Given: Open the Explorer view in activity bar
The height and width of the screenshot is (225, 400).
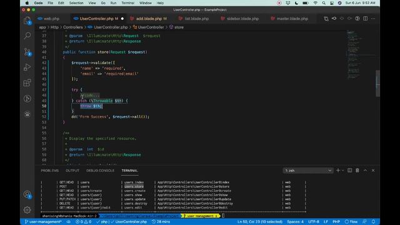Looking at the screenshot, I should coord(27,21).
